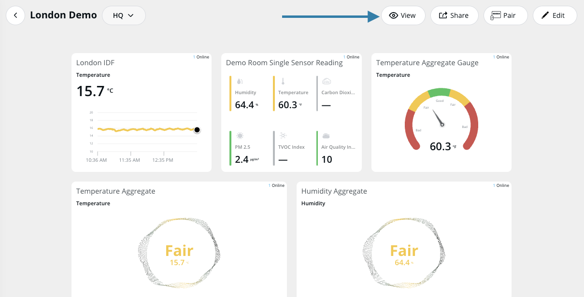Click the Edit pencil button
The width and height of the screenshot is (584, 297).
point(554,15)
